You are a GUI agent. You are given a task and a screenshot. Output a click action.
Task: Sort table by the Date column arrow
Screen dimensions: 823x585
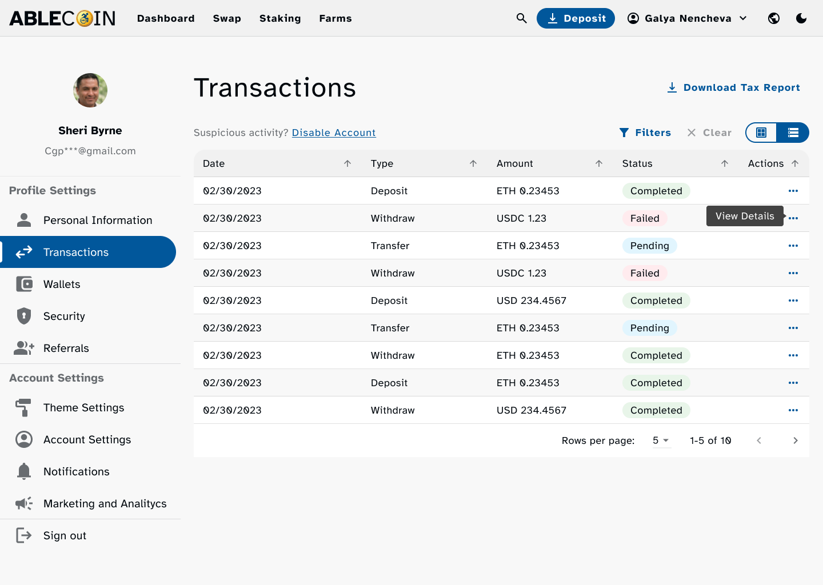pyautogui.click(x=347, y=163)
